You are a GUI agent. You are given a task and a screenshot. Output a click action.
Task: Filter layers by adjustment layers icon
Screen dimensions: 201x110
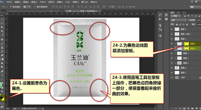point(188,16)
